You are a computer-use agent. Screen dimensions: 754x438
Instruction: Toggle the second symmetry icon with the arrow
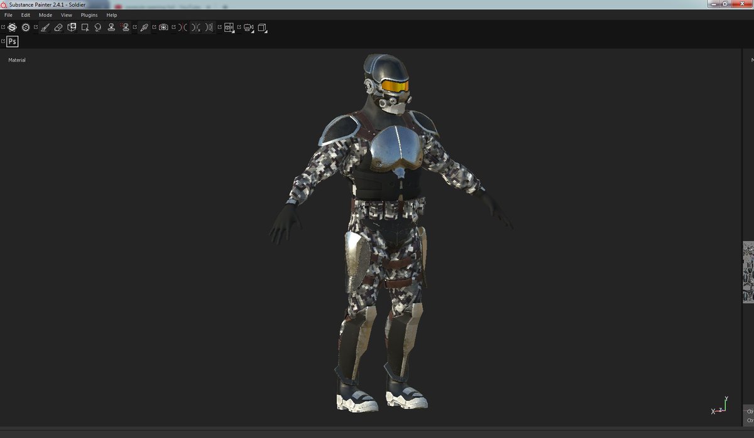196,28
